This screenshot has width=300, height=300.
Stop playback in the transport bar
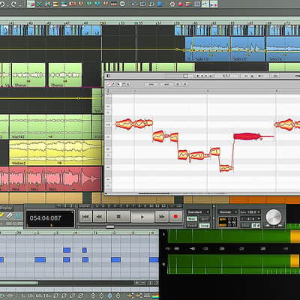[118, 217]
